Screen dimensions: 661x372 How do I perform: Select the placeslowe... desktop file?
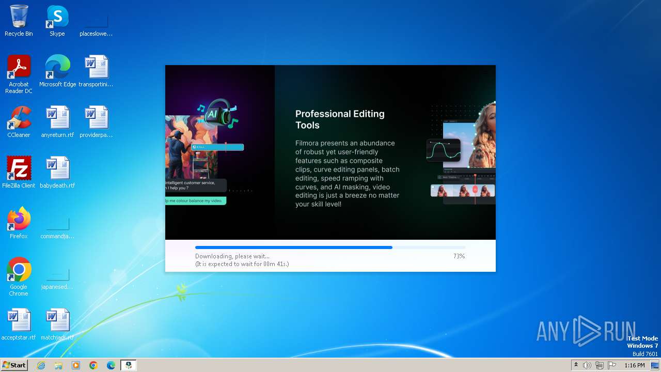[96, 21]
